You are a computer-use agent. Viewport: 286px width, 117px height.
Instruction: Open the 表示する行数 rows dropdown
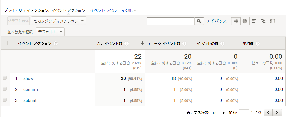(219, 113)
